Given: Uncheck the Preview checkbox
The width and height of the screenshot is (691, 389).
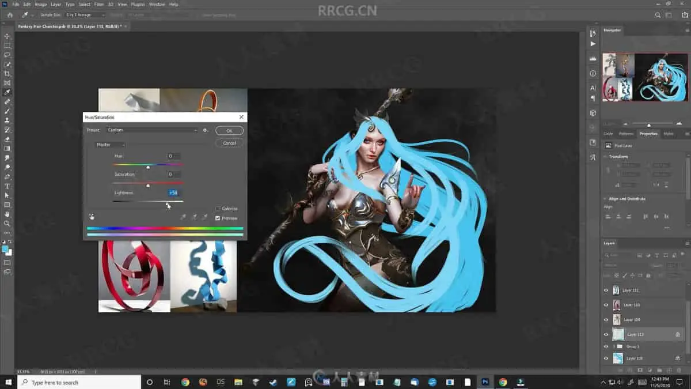Looking at the screenshot, I should [x=218, y=218].
